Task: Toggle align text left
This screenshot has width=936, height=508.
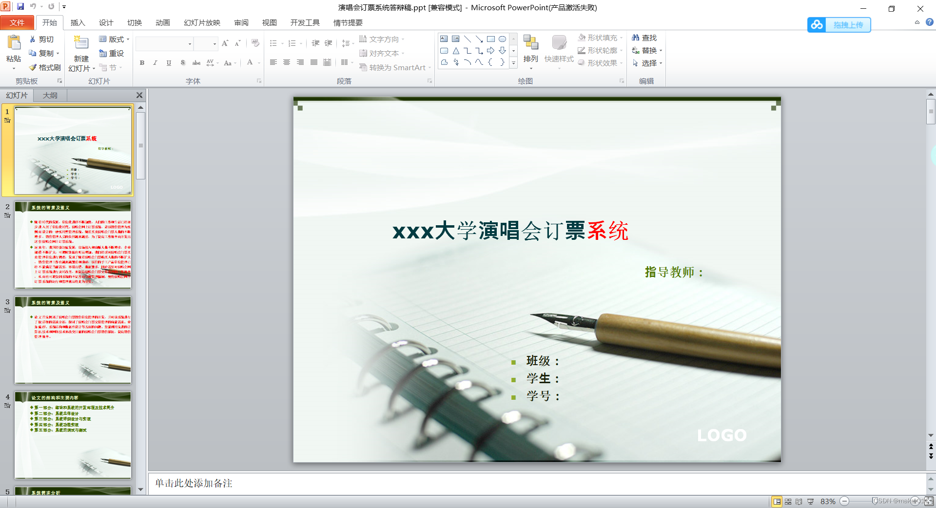Action: [x=273, y=62]
